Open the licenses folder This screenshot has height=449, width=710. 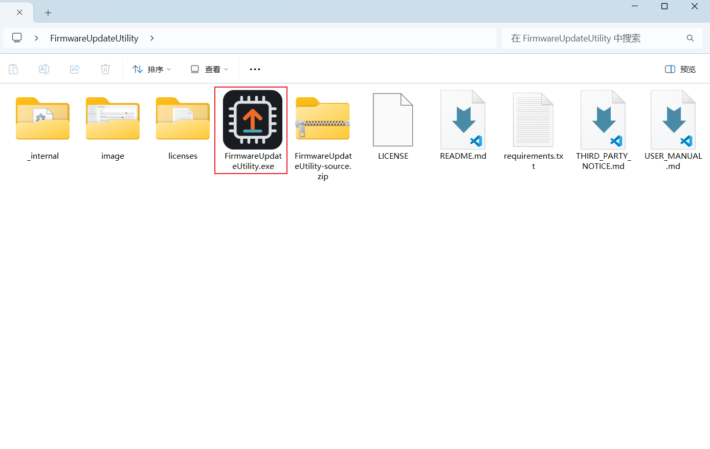point(183,119)
